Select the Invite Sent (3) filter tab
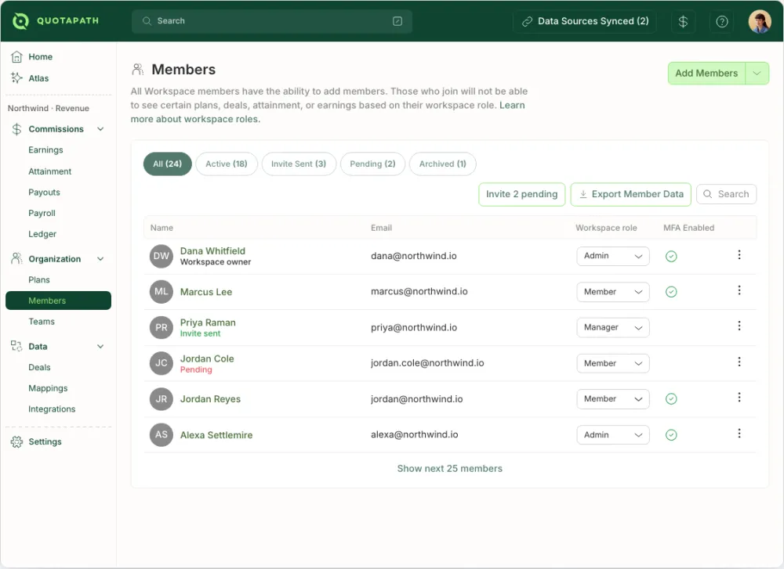Viewport: 784px width, 569px height. coord(299,164)
